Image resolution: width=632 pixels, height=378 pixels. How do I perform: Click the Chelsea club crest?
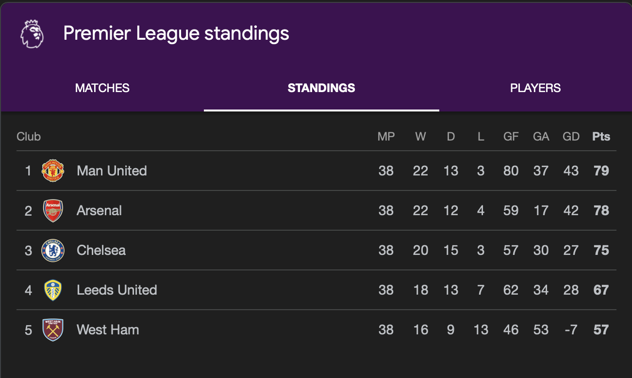[53, 250]
